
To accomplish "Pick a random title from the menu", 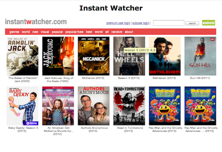I will [117, 32].
